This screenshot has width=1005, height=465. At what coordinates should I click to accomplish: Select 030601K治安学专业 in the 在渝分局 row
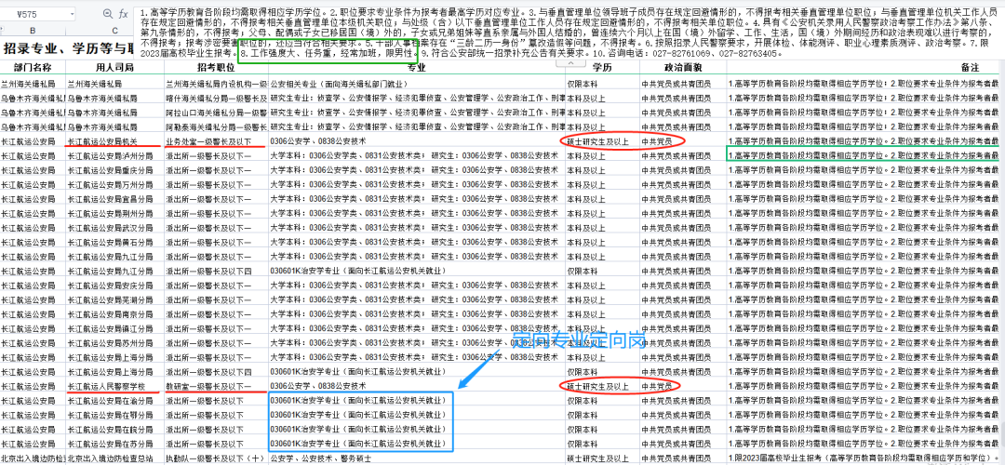click(x=417, y=400)
